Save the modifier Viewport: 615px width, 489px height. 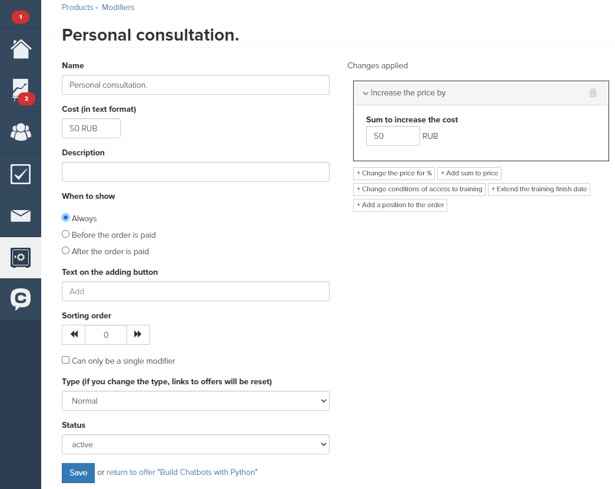point(78,473)
